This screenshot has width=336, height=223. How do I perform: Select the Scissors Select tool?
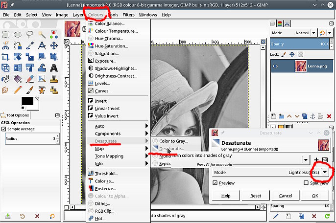click(5, 45)
